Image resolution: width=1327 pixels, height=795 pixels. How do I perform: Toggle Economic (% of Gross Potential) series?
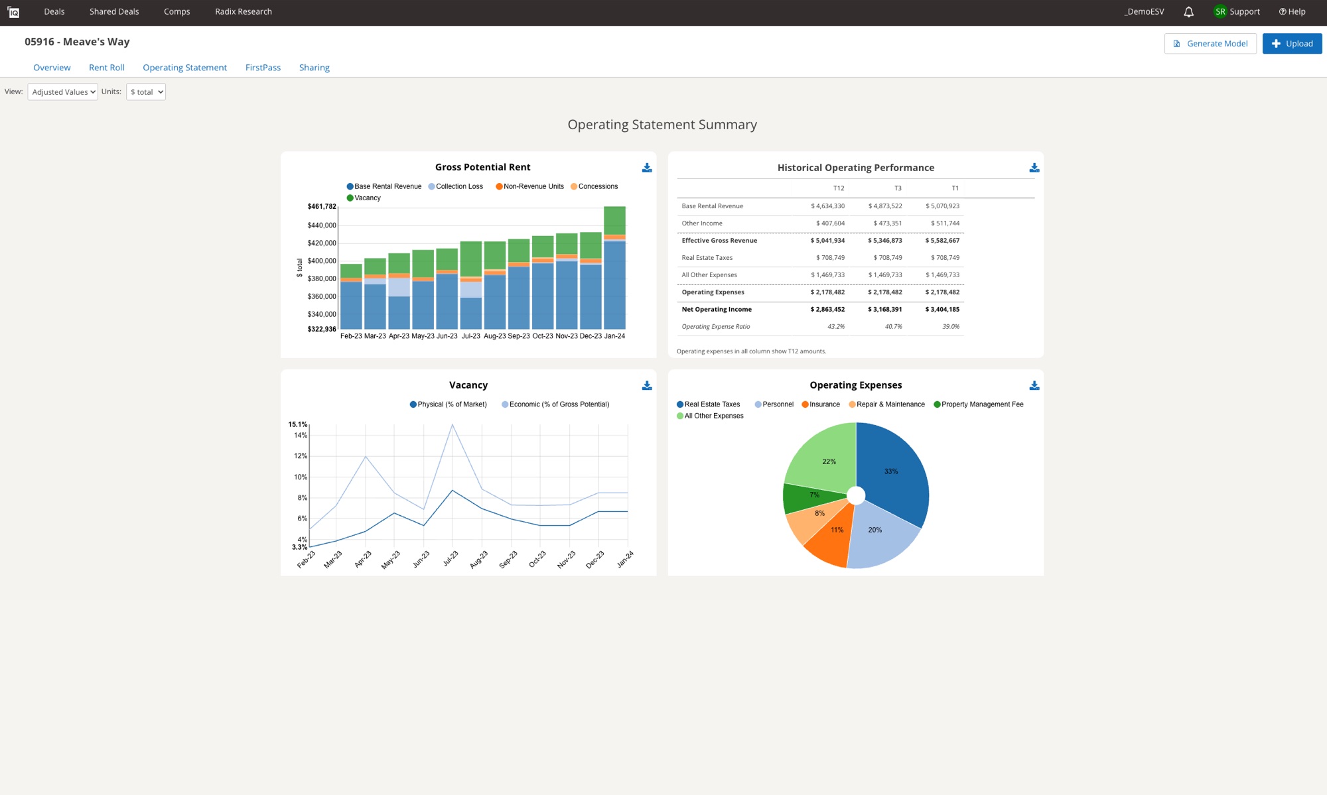coord(555,404)
